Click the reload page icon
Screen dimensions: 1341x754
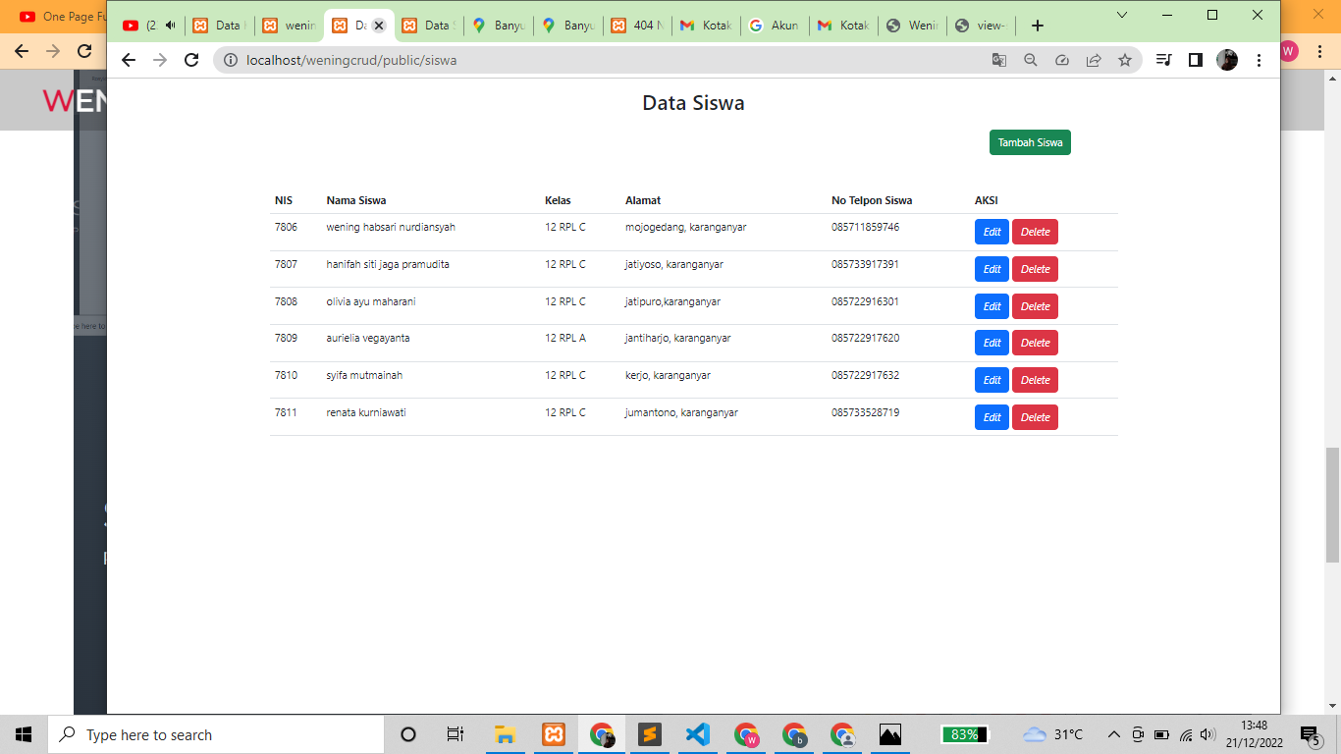[x=191, y=60]
